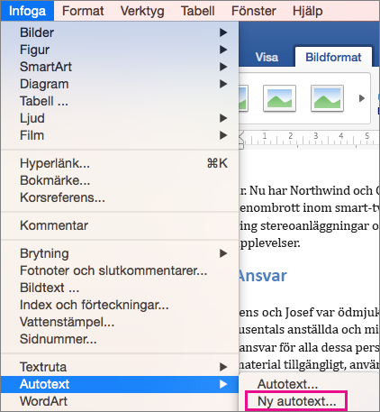Open the Hjälp menu
The height and width of the screenshot is (412, 380).
308,11
